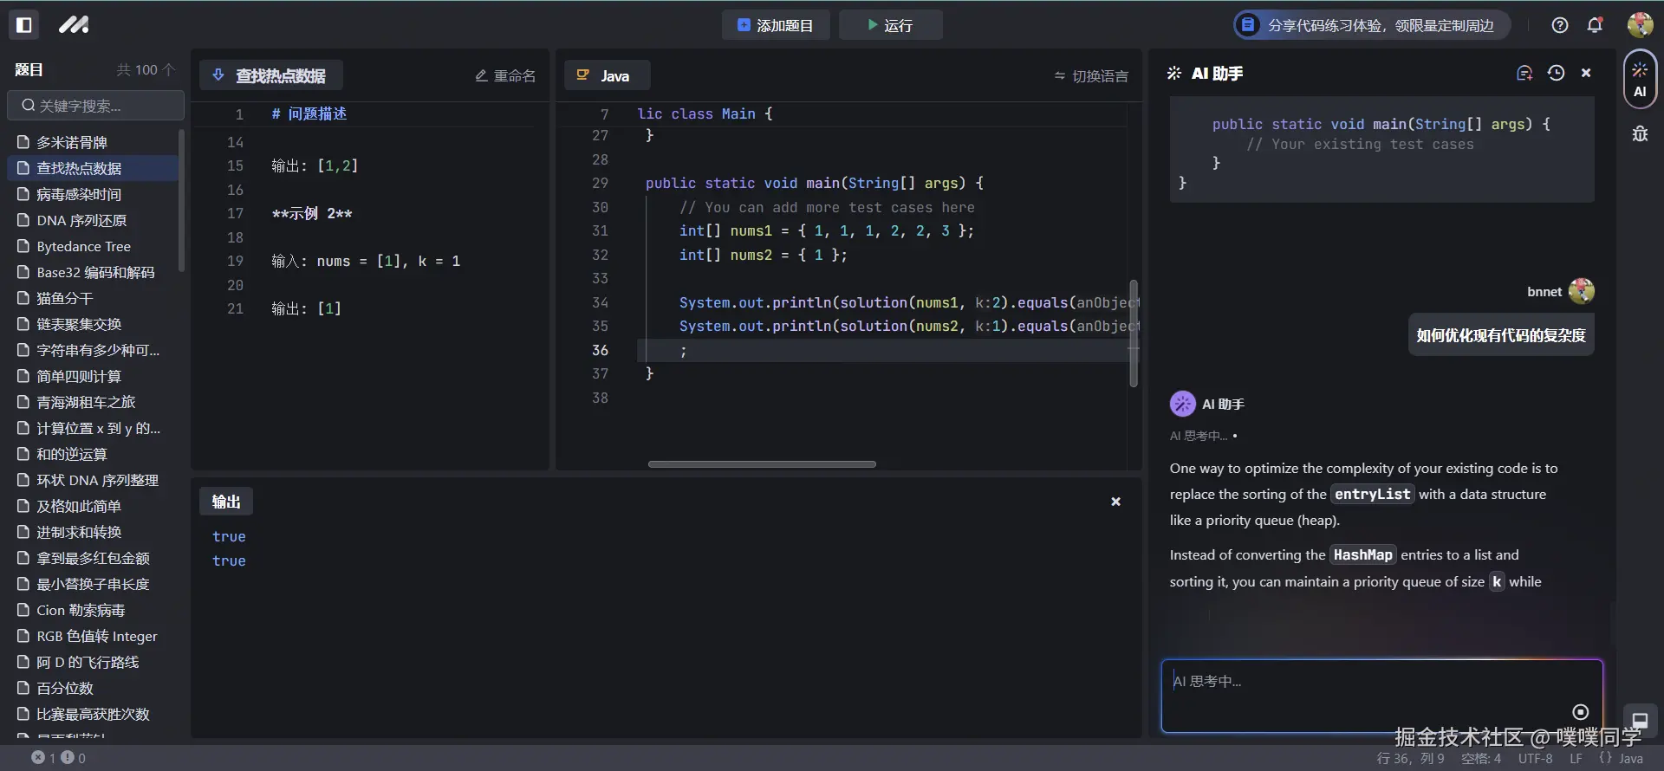1664x771 pixels.
Task: Open the notifications bell
Action: pyautogui.click(x=1595, y=25)
